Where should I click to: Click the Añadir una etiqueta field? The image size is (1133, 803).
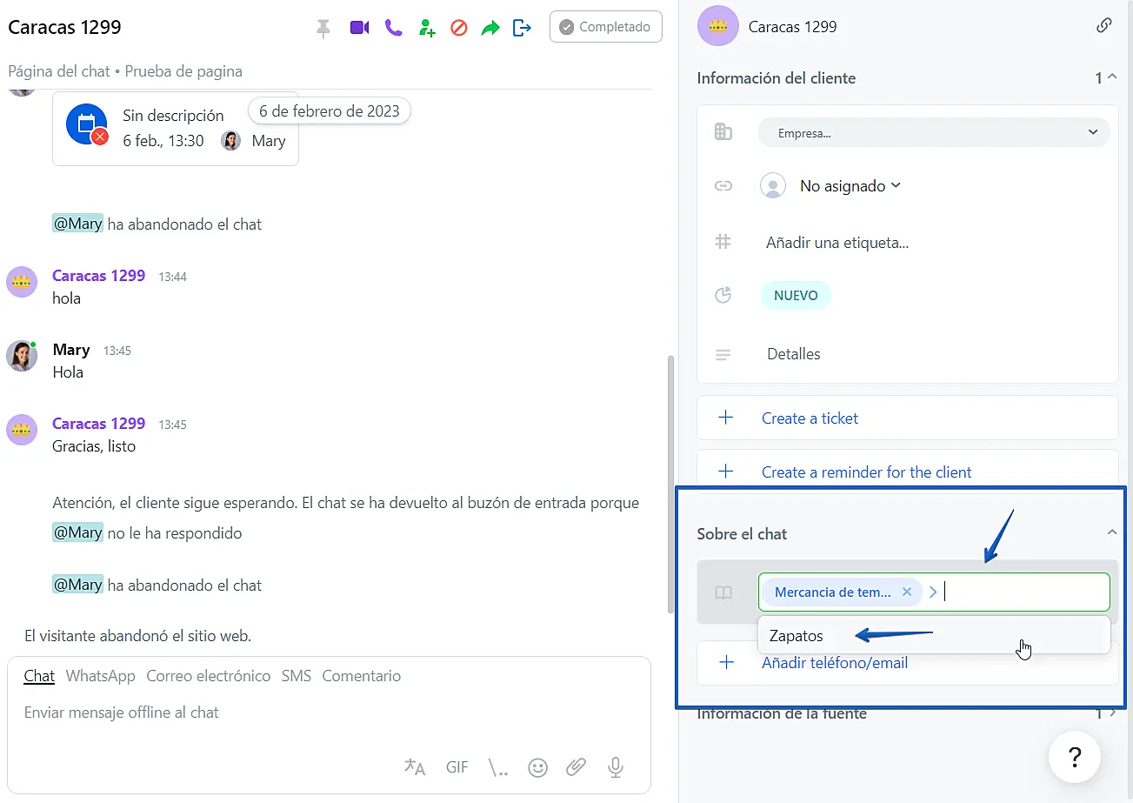coord(837,243)
